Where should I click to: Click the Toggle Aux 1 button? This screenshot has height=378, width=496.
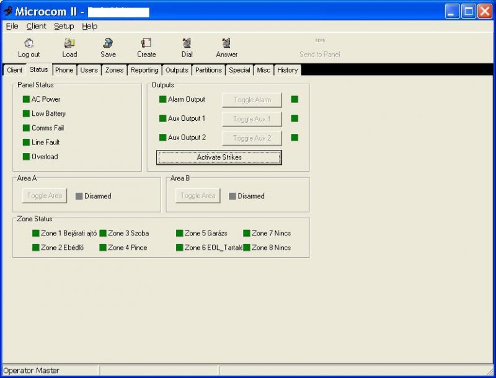(252, 119)
